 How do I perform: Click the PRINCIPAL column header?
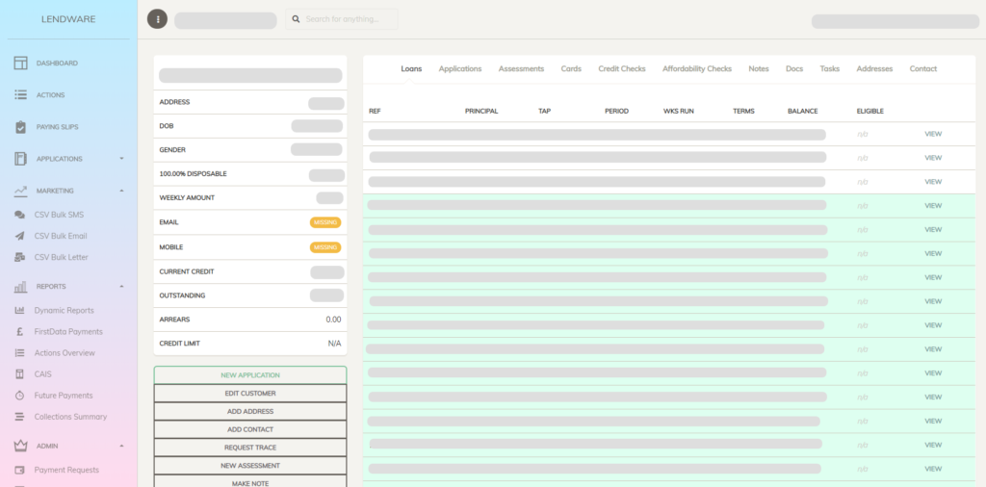[x=481, y=112]
